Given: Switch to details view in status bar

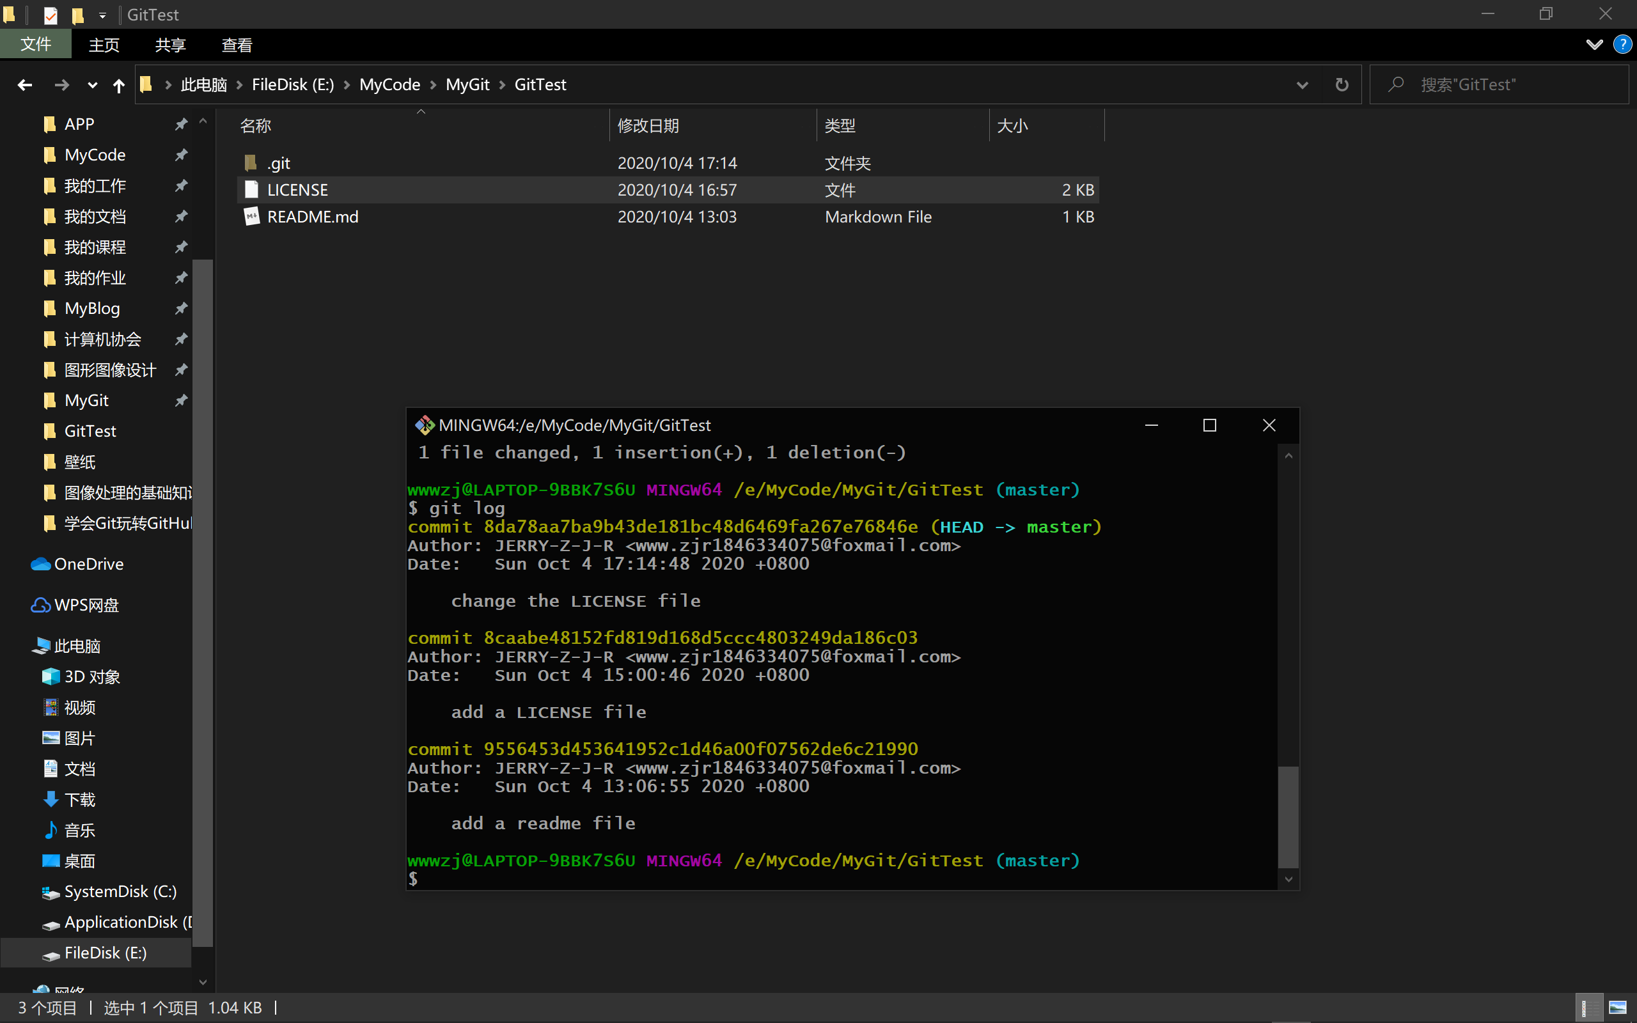Looking at the screenshot, I should (1589, 1008).
